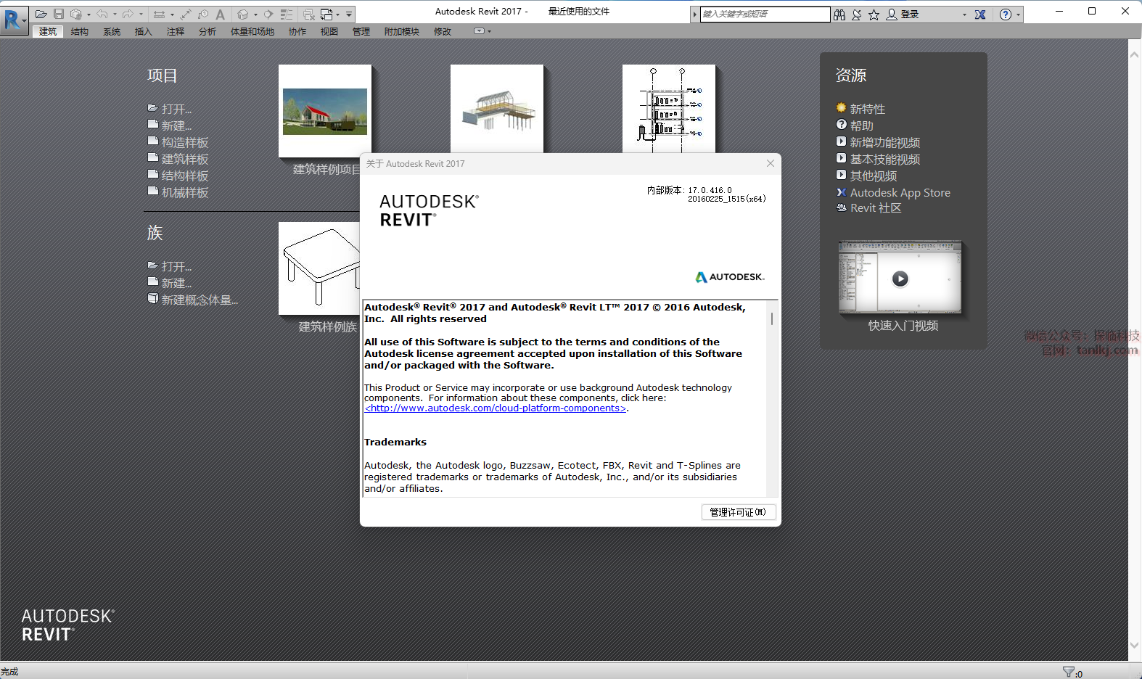1142x679 pixels.
Task: Click the Save disk icon
Action: tap(59, 14)
